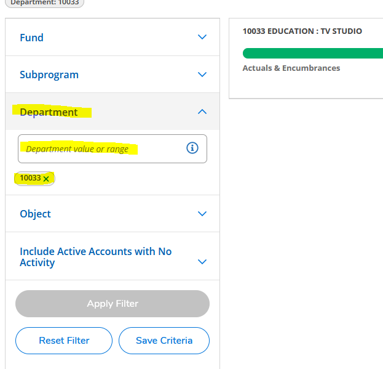Click the Fund filter label
The image size is (383, 369).
click(32, 38)
